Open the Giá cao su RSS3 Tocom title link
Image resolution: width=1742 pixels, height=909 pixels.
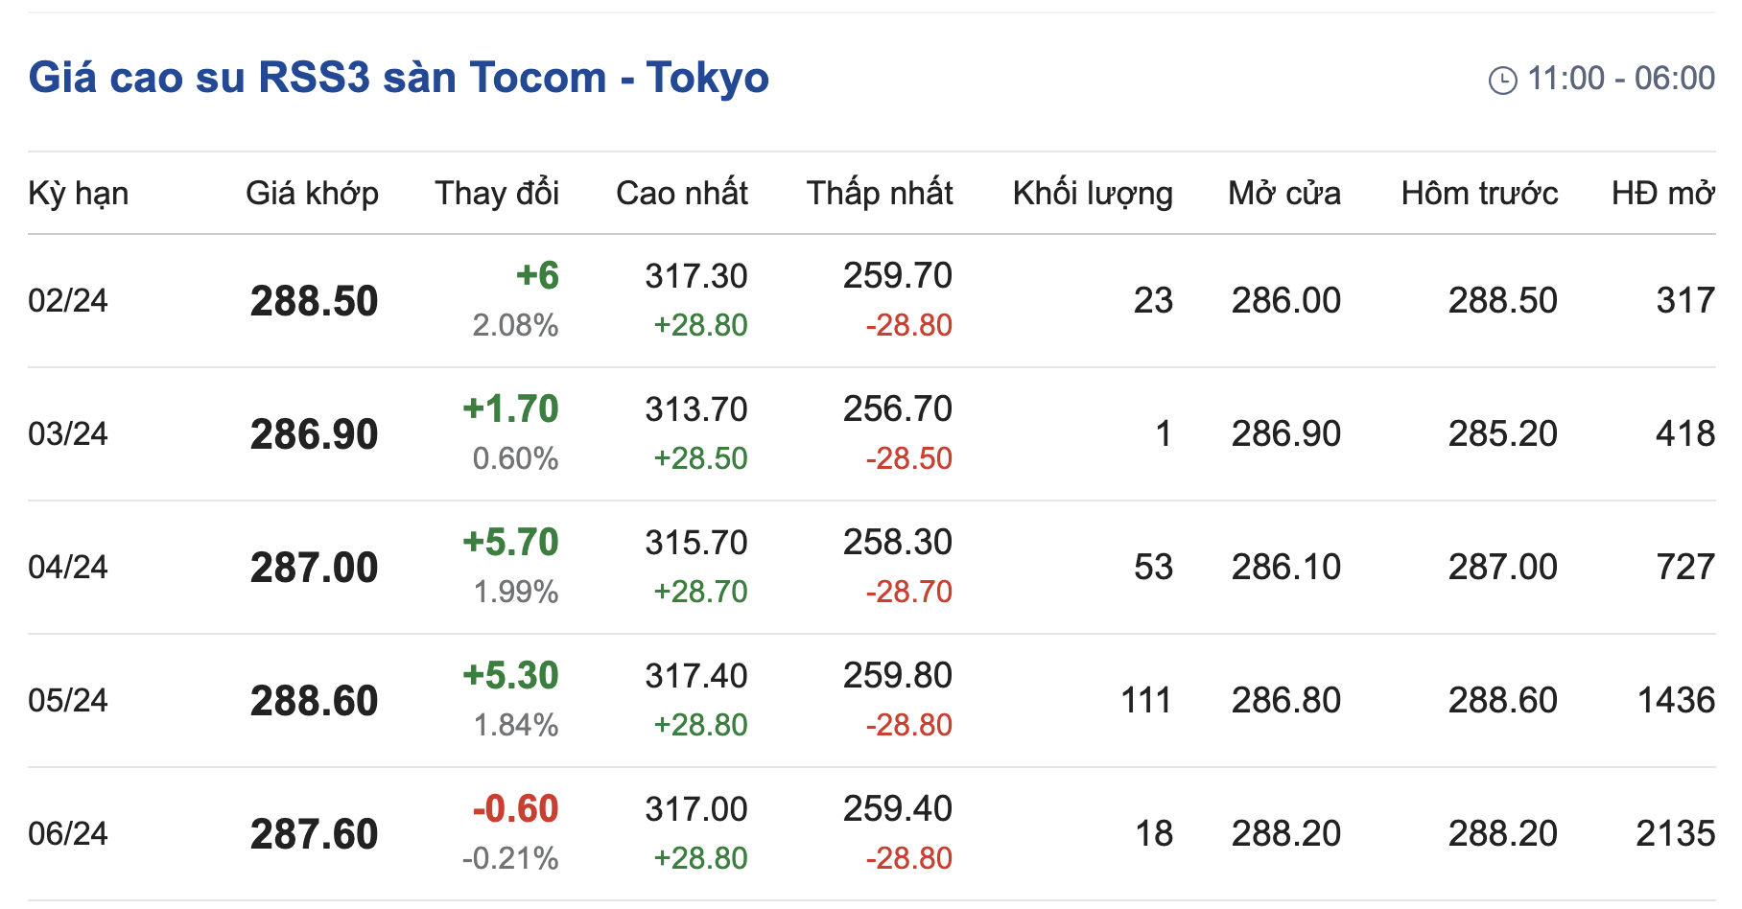[398, 78]
